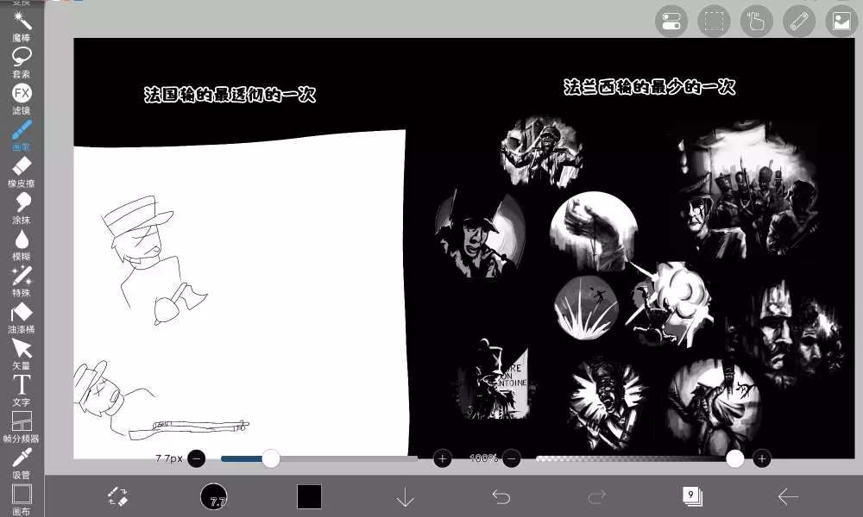
Task: Open the black color swatch
Action: coord(309,496)
